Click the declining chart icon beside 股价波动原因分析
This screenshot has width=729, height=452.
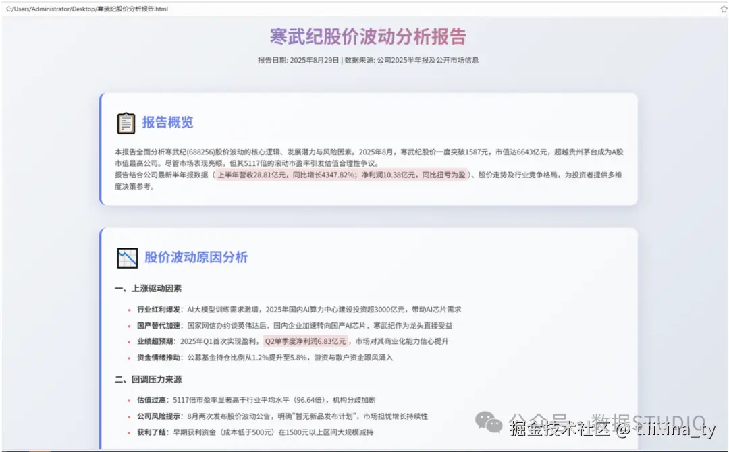[127, 256]
